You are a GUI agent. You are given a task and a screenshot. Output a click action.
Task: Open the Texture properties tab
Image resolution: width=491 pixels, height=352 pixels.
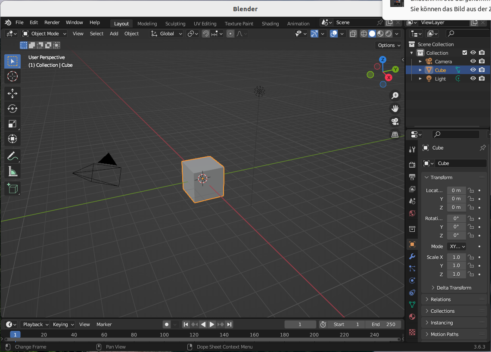pyautogui.click(x=412, y=332)
